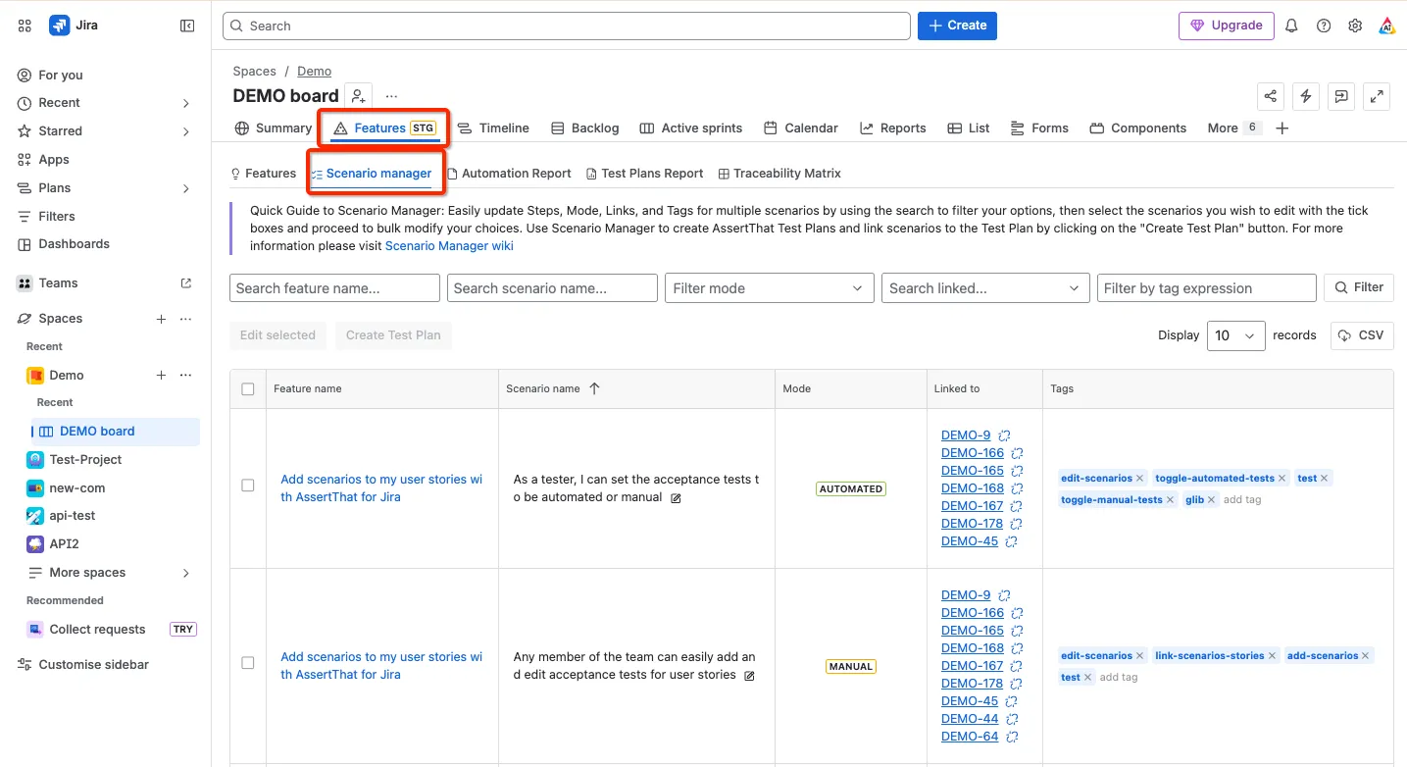Open the Traceability Matrix sub-tab
1407x767 pixels.
pyautogui.click(x=779, y=174)
